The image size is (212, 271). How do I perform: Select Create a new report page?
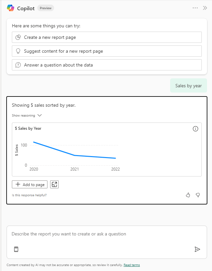[106, 37]
